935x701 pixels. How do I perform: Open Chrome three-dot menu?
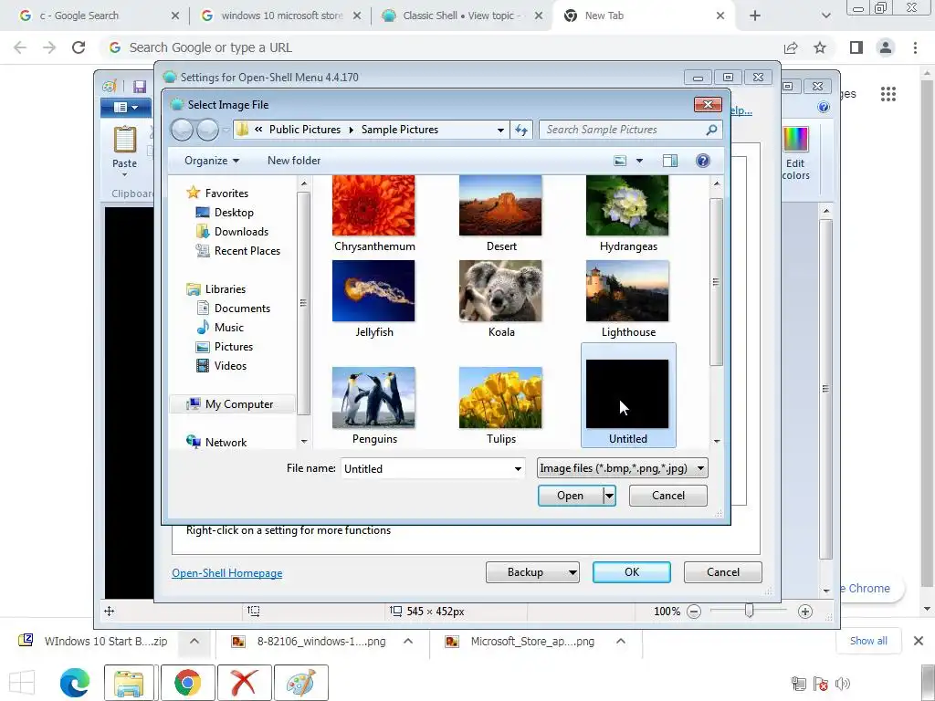coord(915,47)
